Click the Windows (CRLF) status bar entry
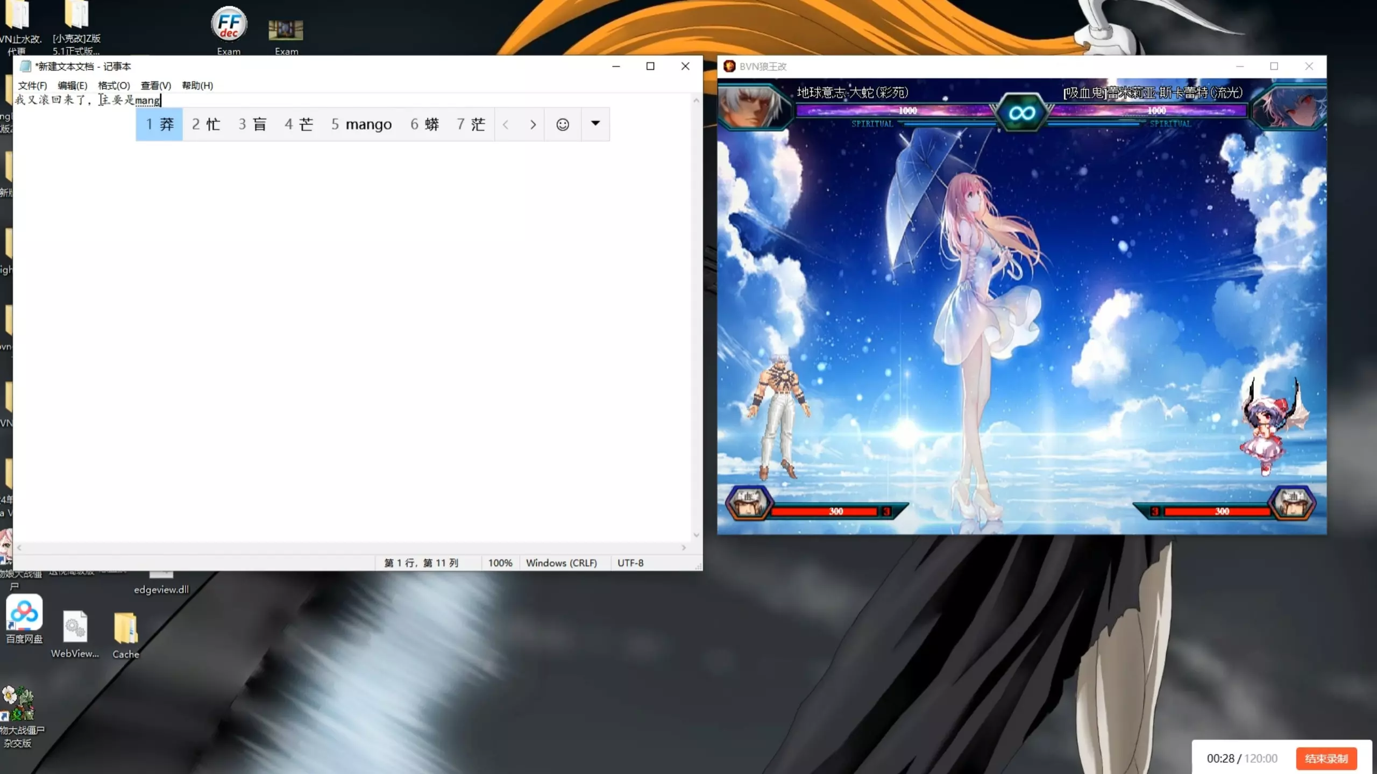The width and height of the screenshot is (1377, 774). [x=562, y=563]
